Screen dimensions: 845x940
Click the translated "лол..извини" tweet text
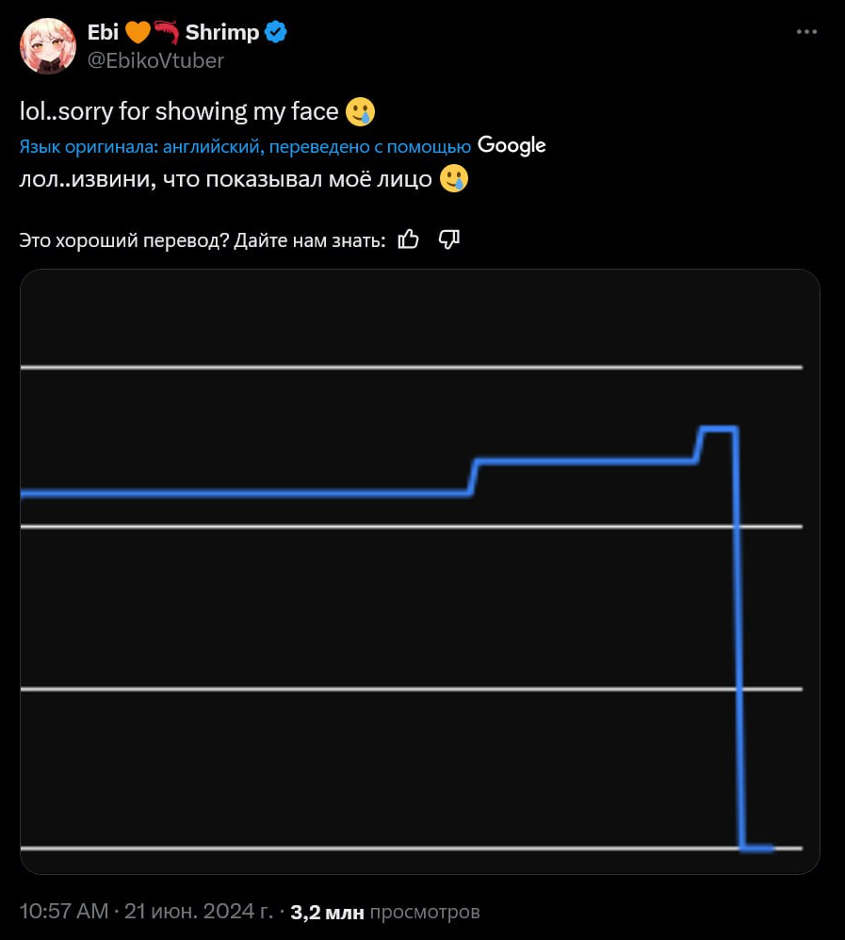coord(226,178)
